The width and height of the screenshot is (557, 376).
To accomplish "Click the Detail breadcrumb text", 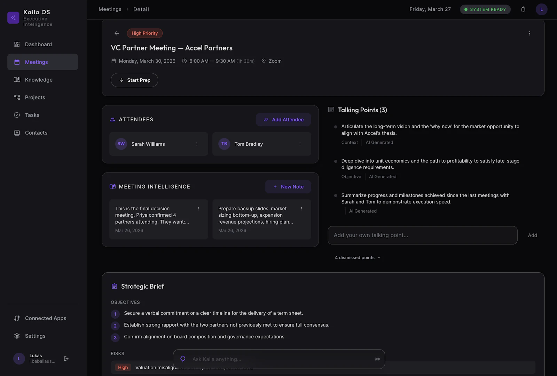I will 141,9.
